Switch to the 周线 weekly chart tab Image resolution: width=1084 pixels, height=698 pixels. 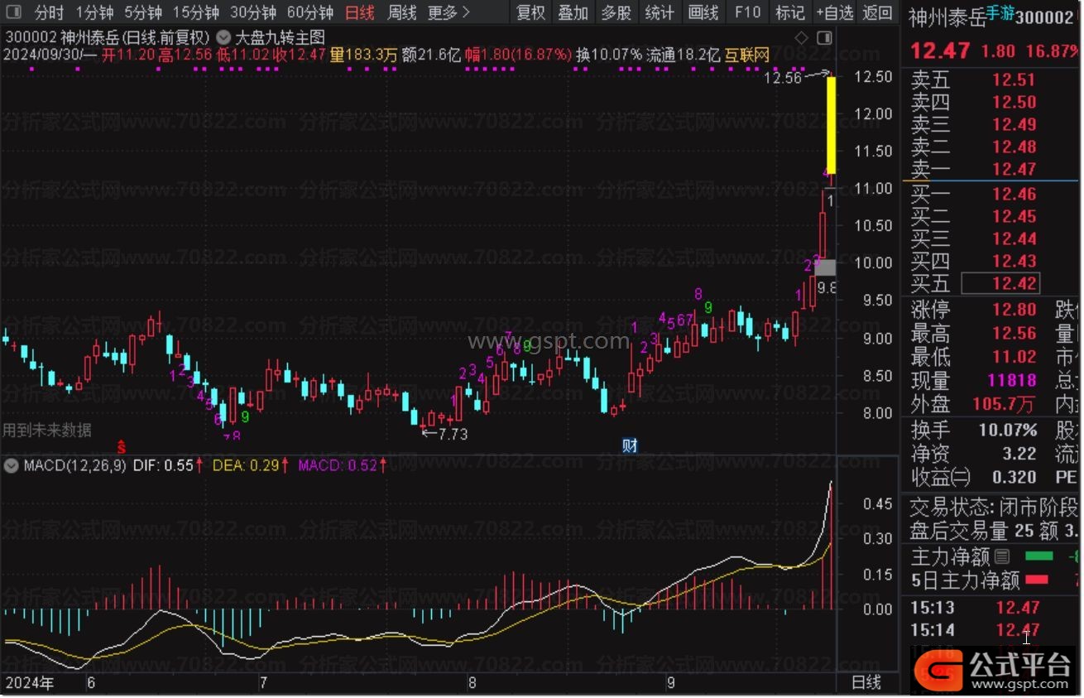click(402, 12)
